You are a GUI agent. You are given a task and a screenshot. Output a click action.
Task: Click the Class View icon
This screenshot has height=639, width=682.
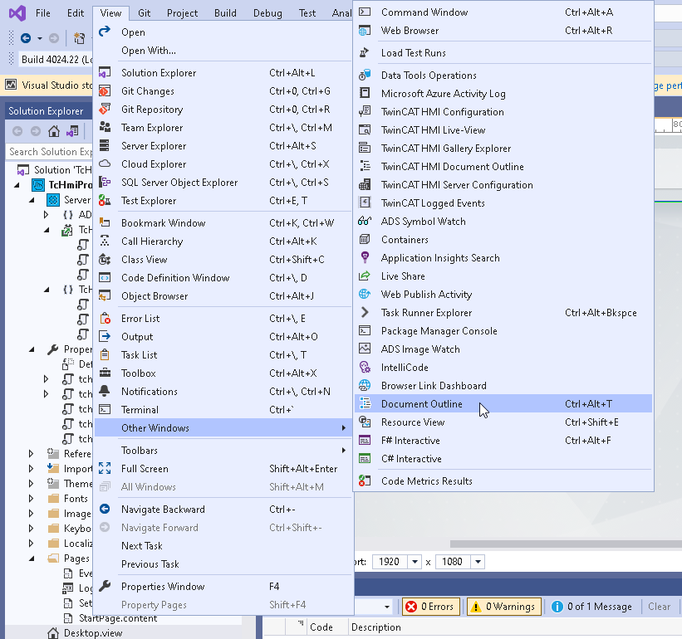105,260
